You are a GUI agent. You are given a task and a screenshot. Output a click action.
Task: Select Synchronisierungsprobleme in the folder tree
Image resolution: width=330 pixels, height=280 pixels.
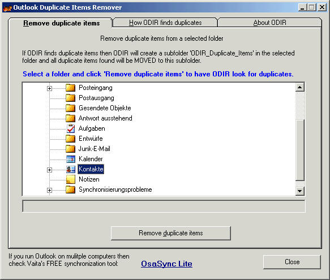click(115, 189)
